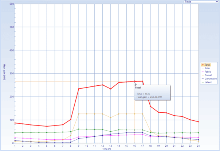Click the Total line dip at 13 h

pyautogui.click(x=111, y=89)
